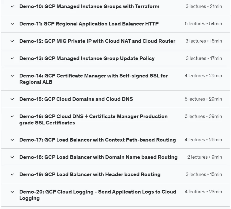Screen dimensions: 231x209
Task: Expand Demo-11 section using its chevron
Action: (12, 24)
